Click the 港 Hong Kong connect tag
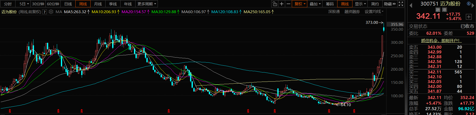This screenshot has height=115, width=476. (x=444, y=10)
